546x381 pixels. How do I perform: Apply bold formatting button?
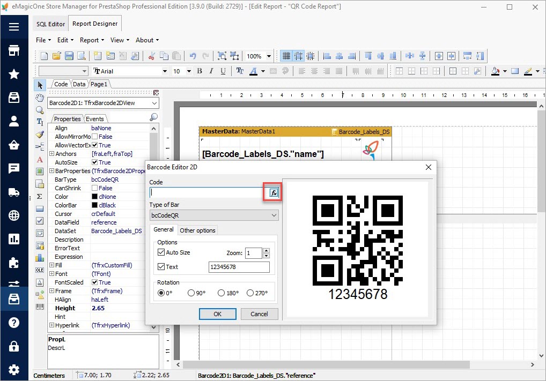200,71
